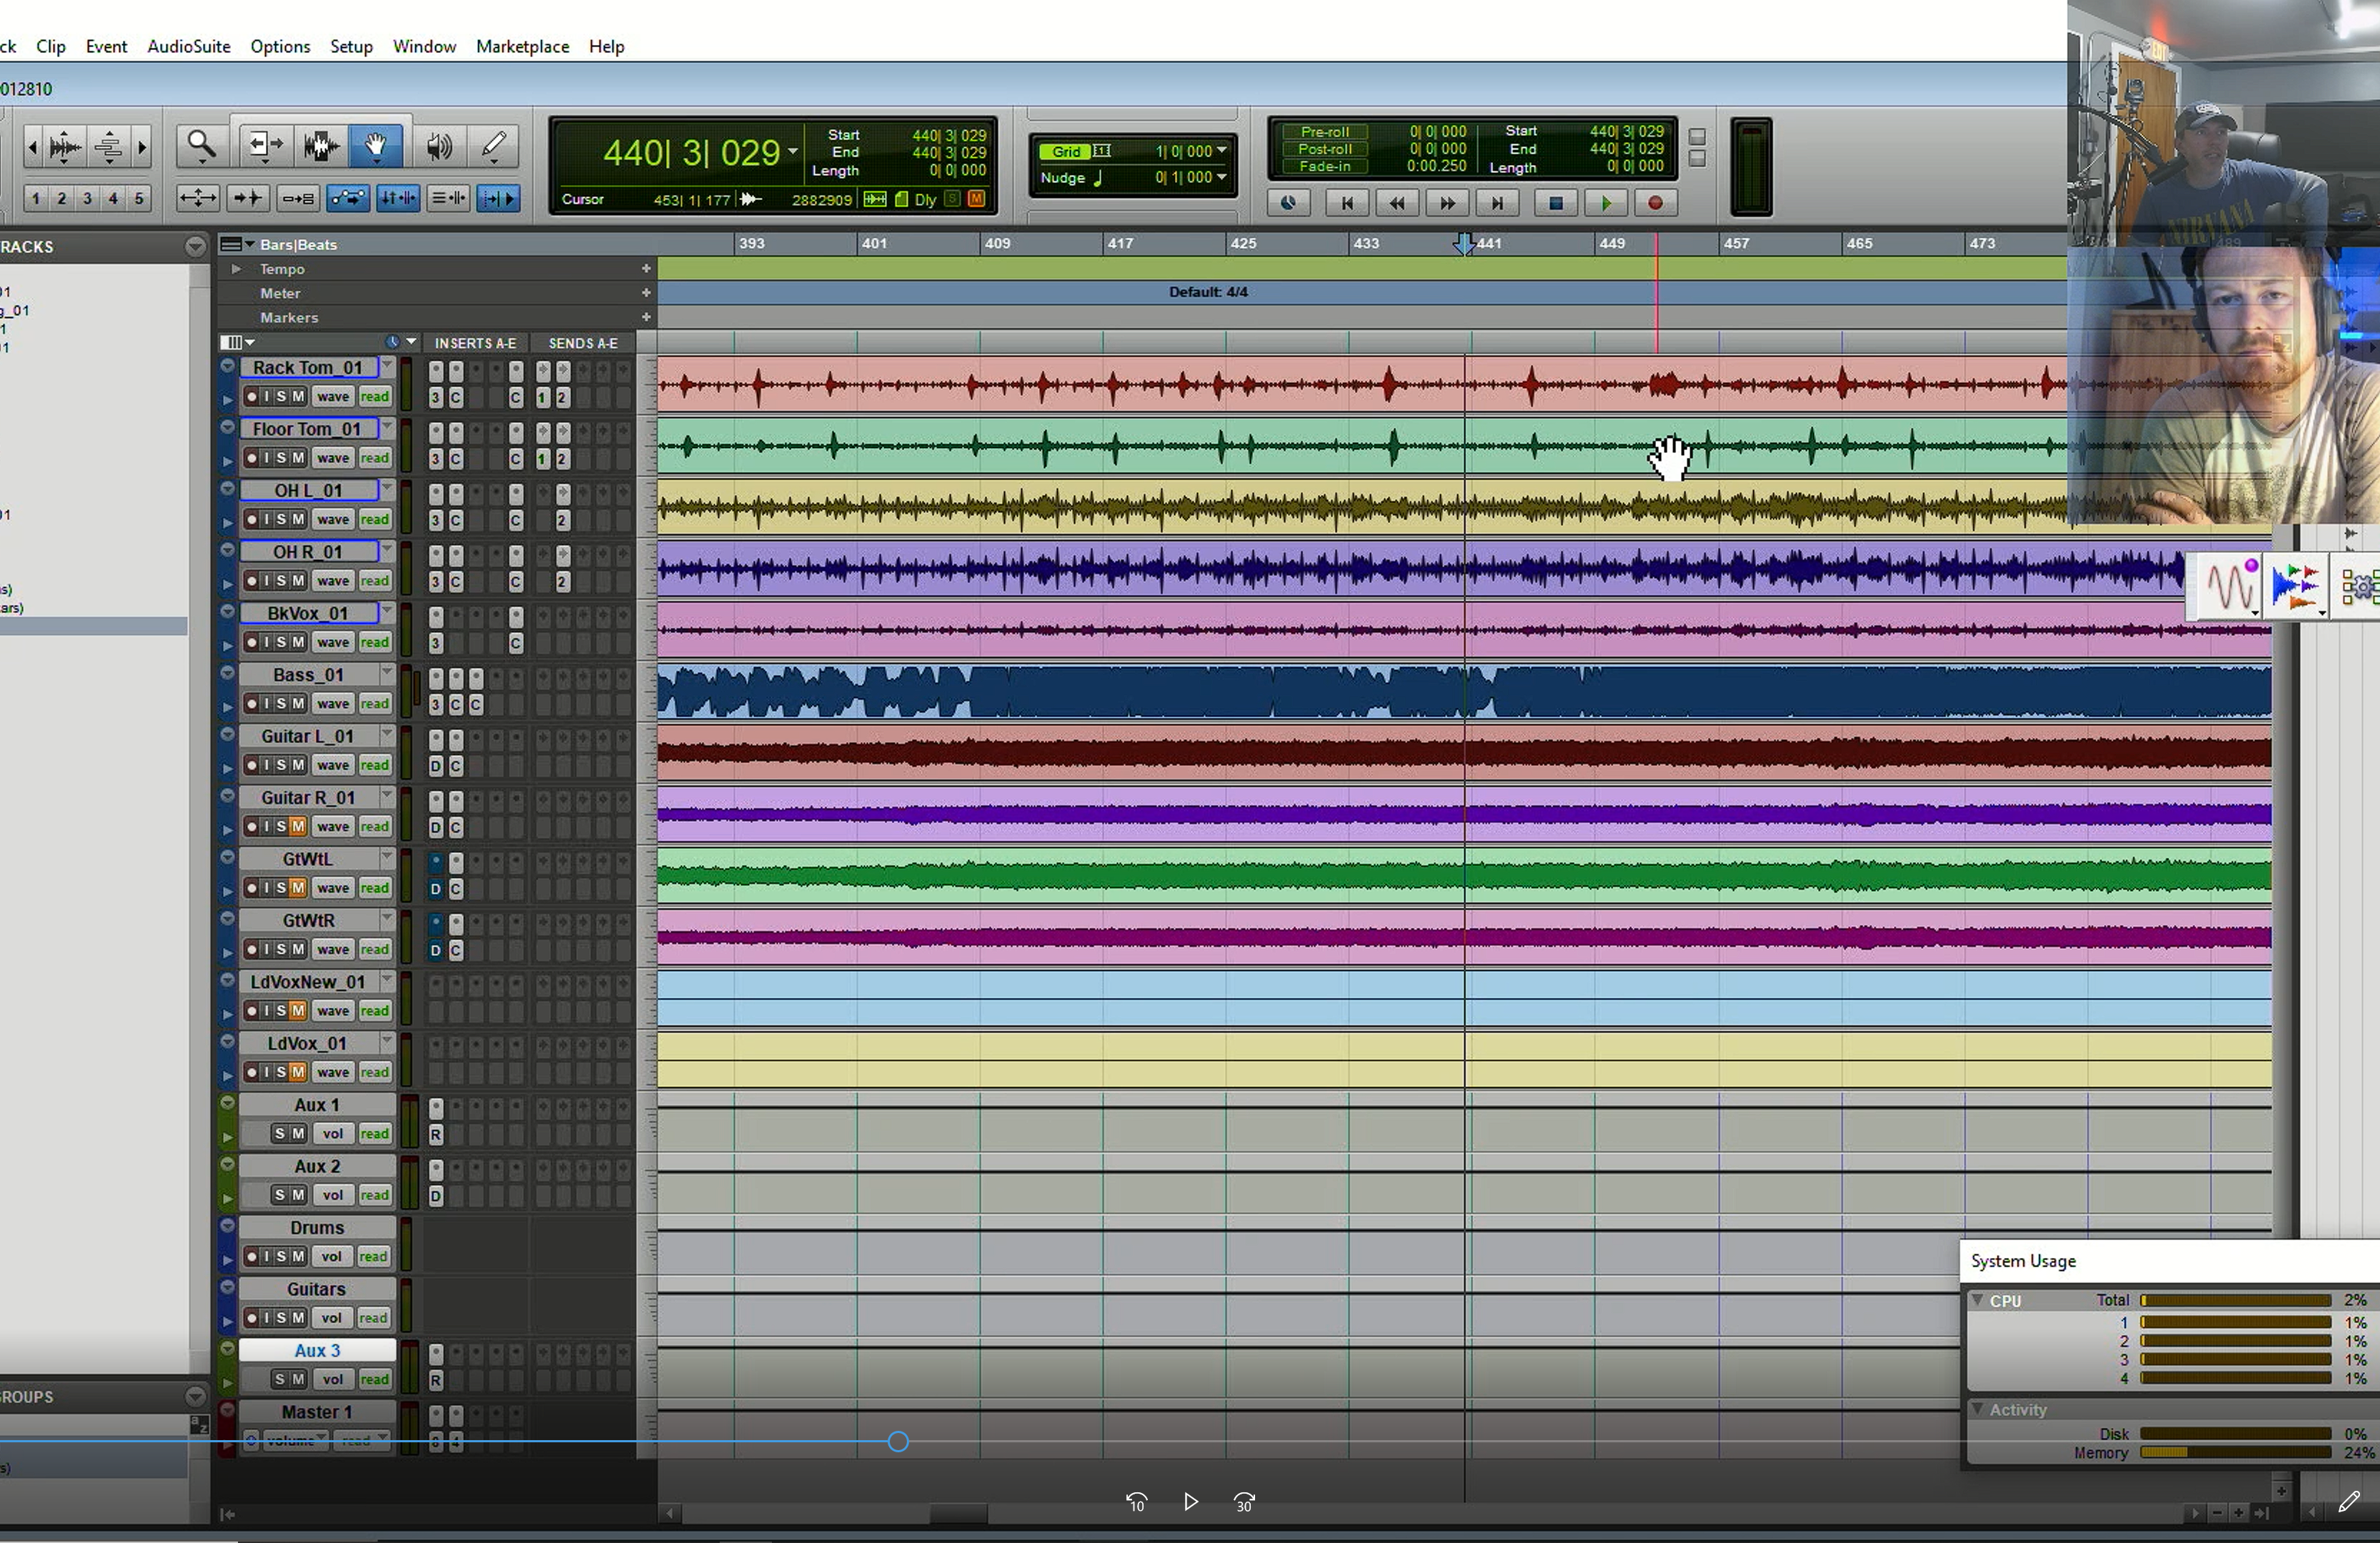Click the wave view selector on OH L_01

click(x=332, y=519)
